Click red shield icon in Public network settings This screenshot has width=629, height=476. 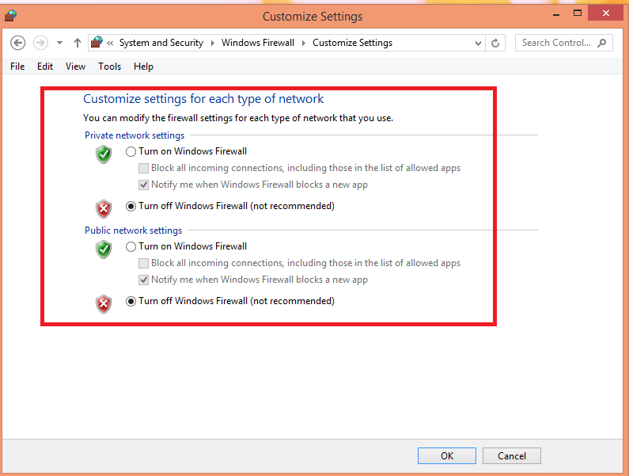click(104, 304)
